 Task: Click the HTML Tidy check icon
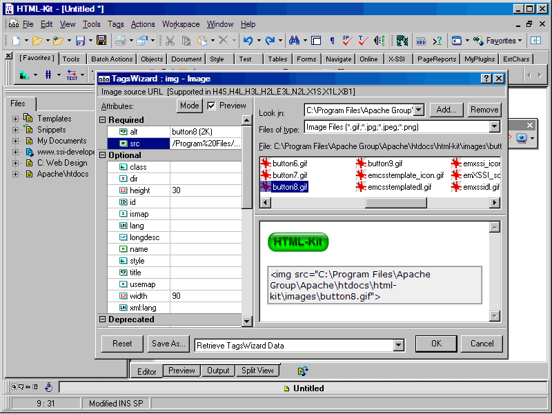click(363, 41)
